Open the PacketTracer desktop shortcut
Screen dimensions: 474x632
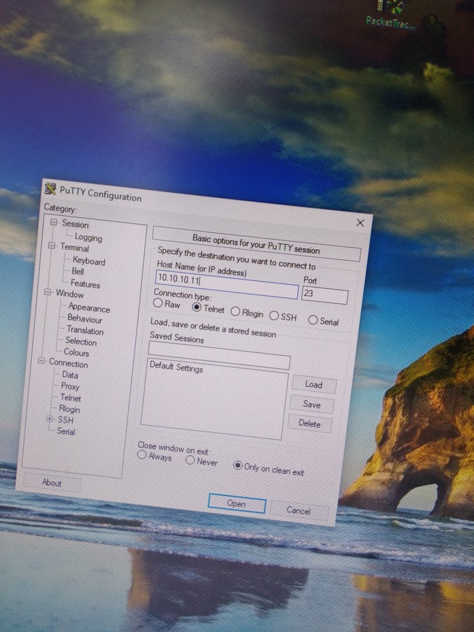coord(390,15)
